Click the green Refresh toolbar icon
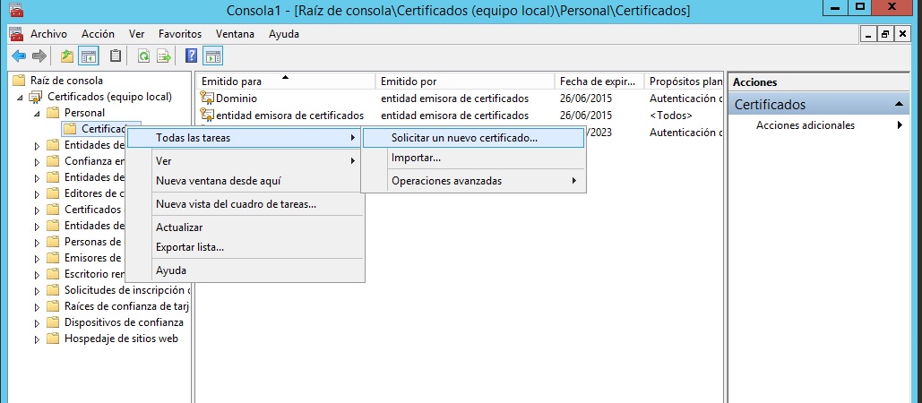This screenshot has height=403, width=922. coord(143,56)
